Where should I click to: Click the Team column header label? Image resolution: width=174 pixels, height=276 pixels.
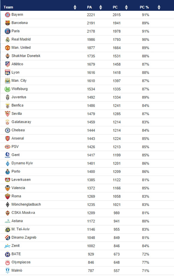tap(8, 7)
